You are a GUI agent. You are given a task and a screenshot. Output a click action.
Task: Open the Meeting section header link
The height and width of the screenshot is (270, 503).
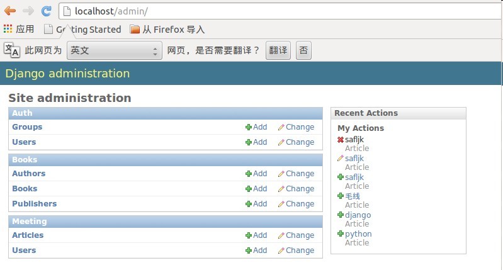pos(30,222)
